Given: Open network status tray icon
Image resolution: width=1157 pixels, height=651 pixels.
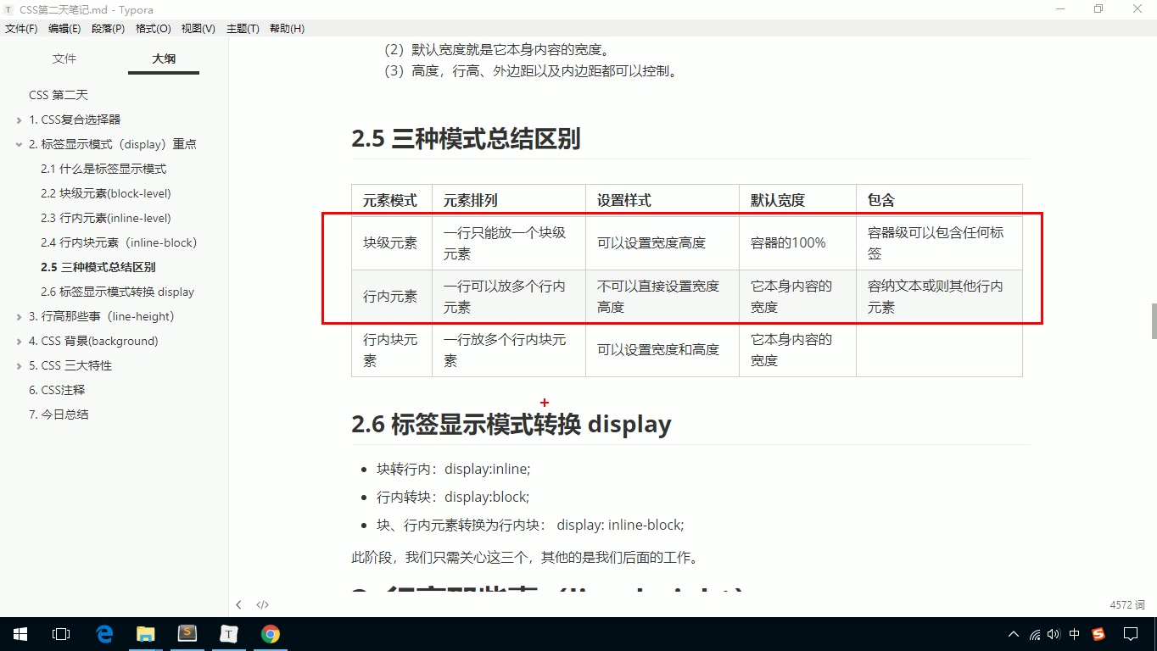Looking at the screenshot, I should click(1034, 634).
